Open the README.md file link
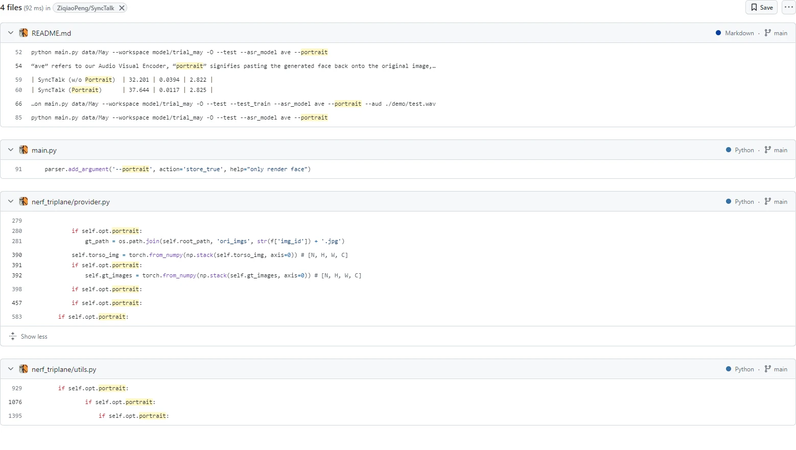This screenshot has width=796, height=450. [51, 33]
